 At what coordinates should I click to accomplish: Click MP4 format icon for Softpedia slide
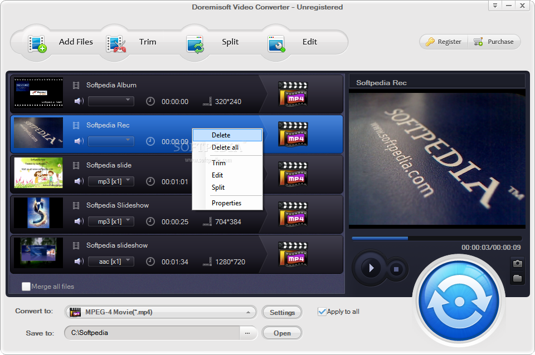tap(293, 174)
